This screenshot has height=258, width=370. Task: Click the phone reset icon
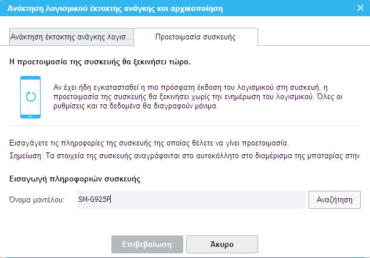point(30,97)
